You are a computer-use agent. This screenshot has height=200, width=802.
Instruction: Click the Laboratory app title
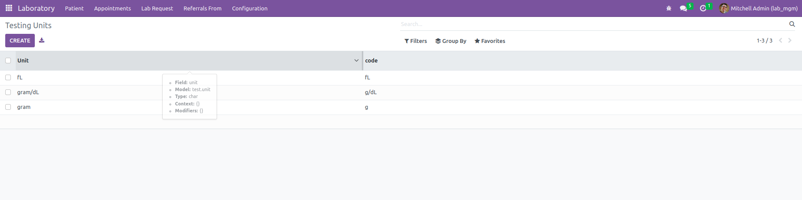36,8
